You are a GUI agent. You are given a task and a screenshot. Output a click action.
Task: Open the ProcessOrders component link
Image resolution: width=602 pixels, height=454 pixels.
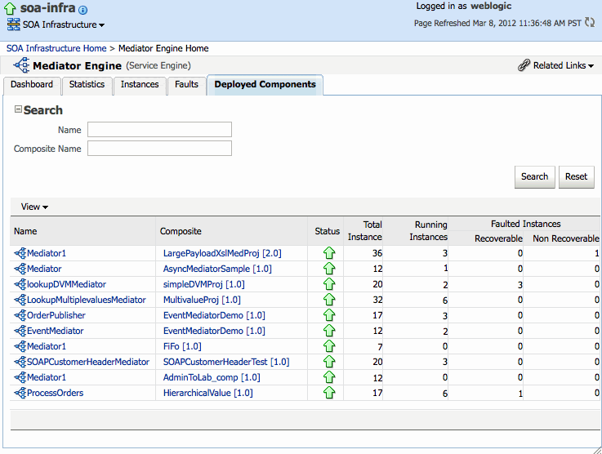pyautogui.click(x=56, y=393)
